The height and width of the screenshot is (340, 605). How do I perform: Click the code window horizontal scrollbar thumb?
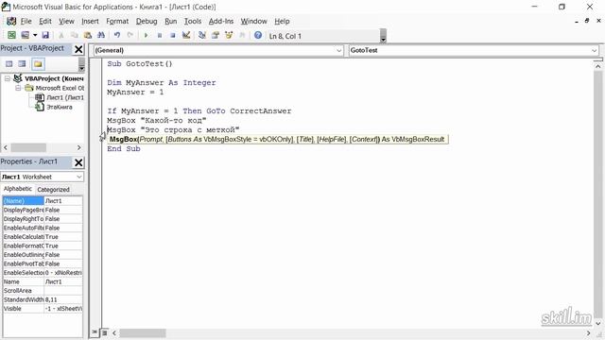[143, 333]
